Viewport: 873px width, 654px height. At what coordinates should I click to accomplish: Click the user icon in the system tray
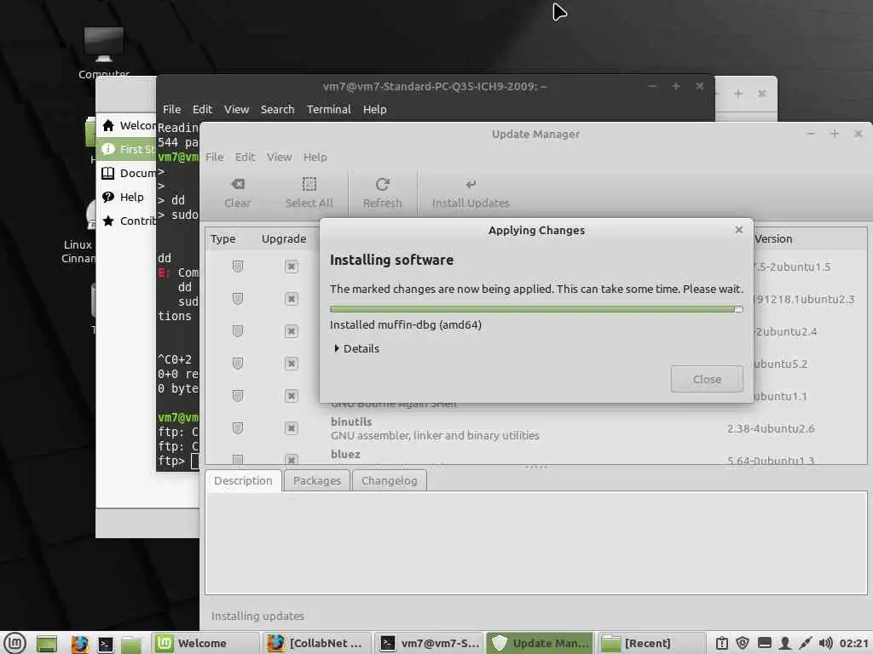[x=784, y=644]
